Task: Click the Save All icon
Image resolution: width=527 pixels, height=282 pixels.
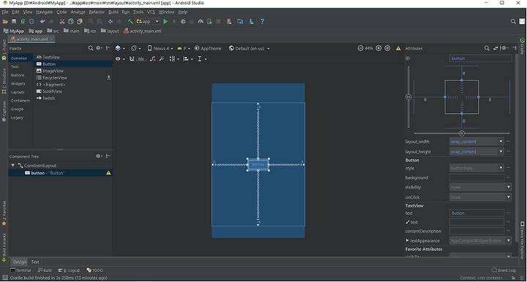Action: pyautogui.click(x=14, y=21)
